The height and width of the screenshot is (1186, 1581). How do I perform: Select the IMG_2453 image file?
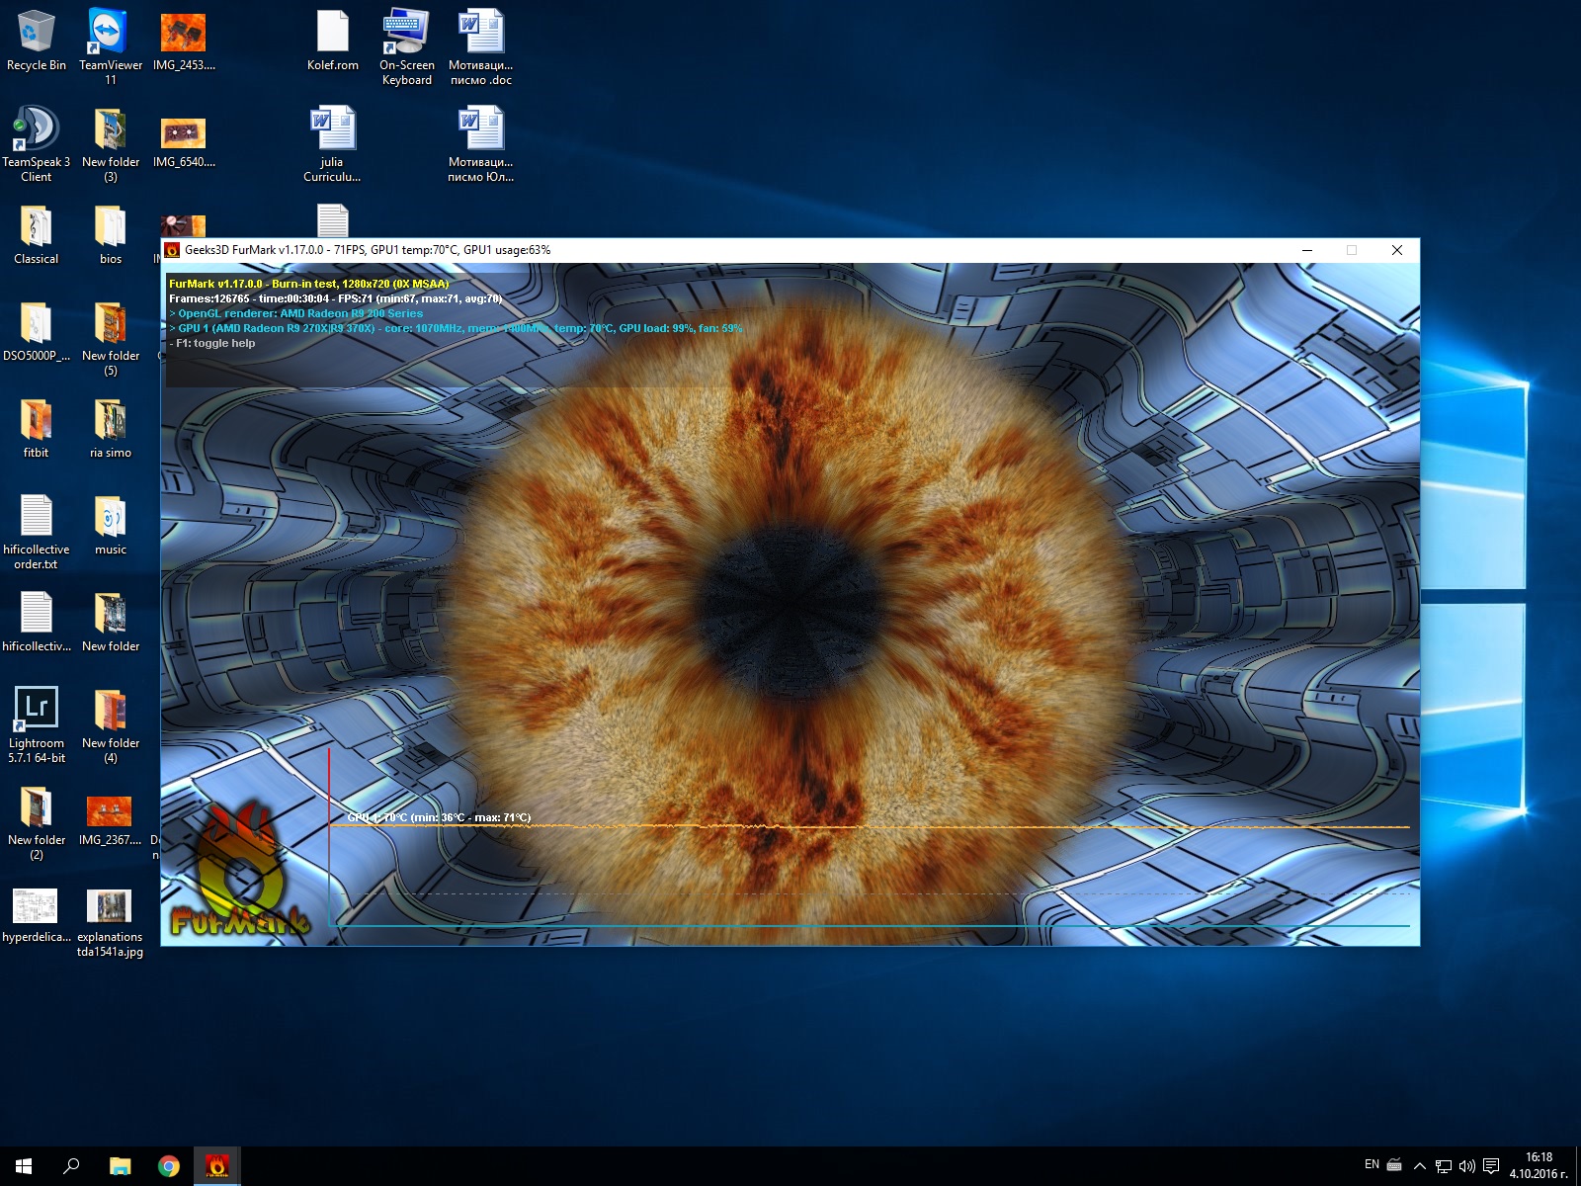[184, 40]
